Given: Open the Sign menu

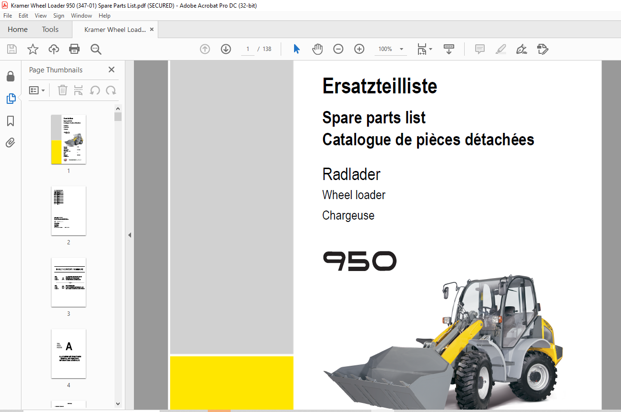Looking at the screenshot, I should [x=59, y=16].
